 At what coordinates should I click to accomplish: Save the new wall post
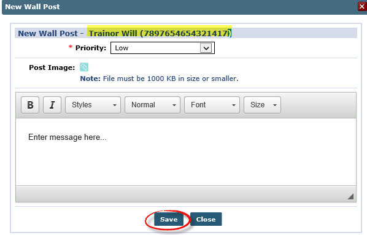(169, 219)
